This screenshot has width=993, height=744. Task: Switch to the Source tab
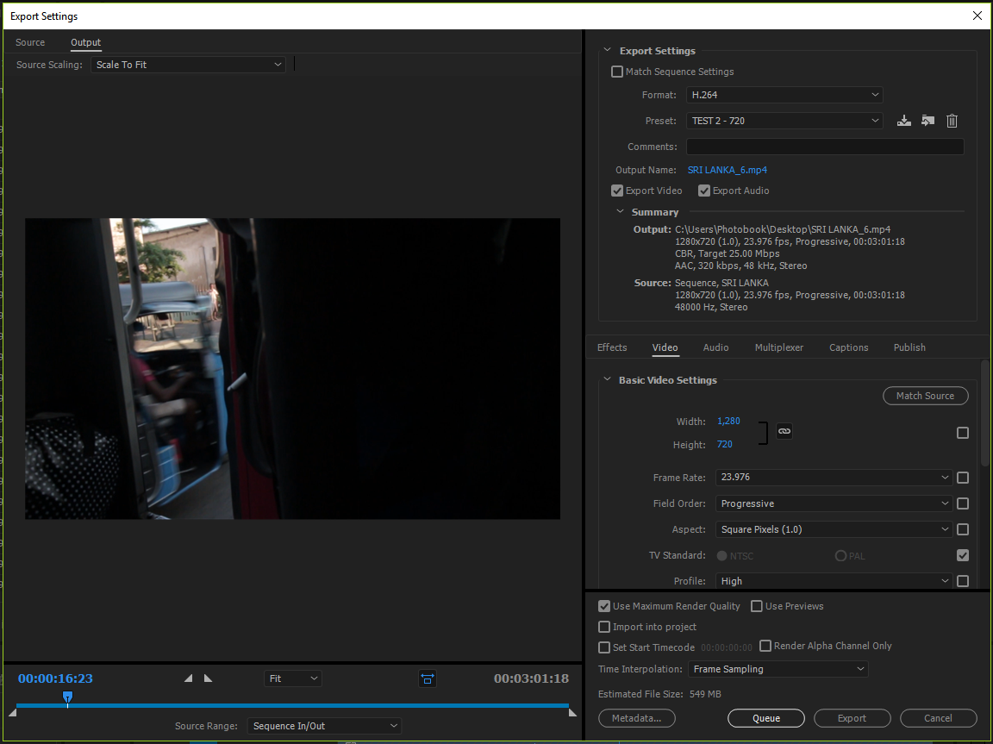pyautogui.click(x=30, y=42)
